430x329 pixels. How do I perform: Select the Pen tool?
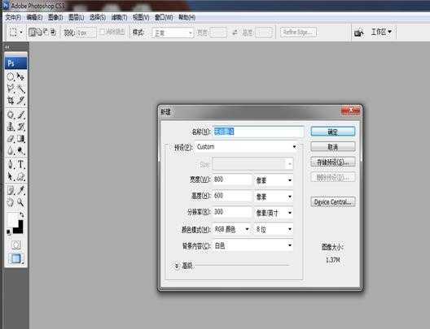11,164
